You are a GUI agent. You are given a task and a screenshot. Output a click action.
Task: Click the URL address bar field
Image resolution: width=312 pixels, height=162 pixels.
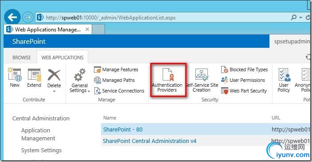(x=163, y=18)
